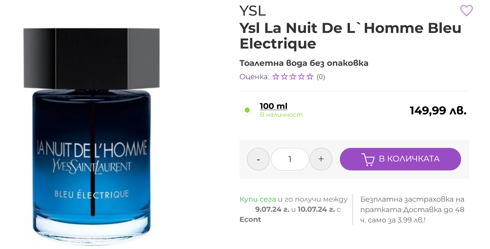Rate product with the fourth star
Image resolution: width=490 pixels, height=249 pixels.
pos(301,77)
